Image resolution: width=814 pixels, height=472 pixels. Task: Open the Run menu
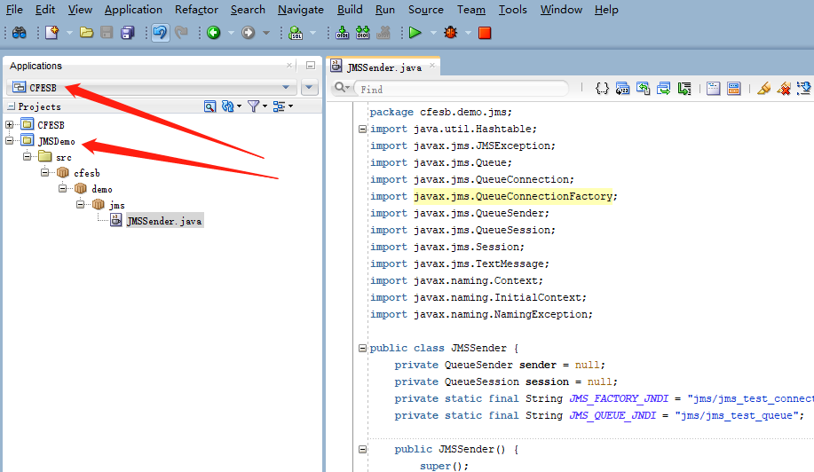385,10
